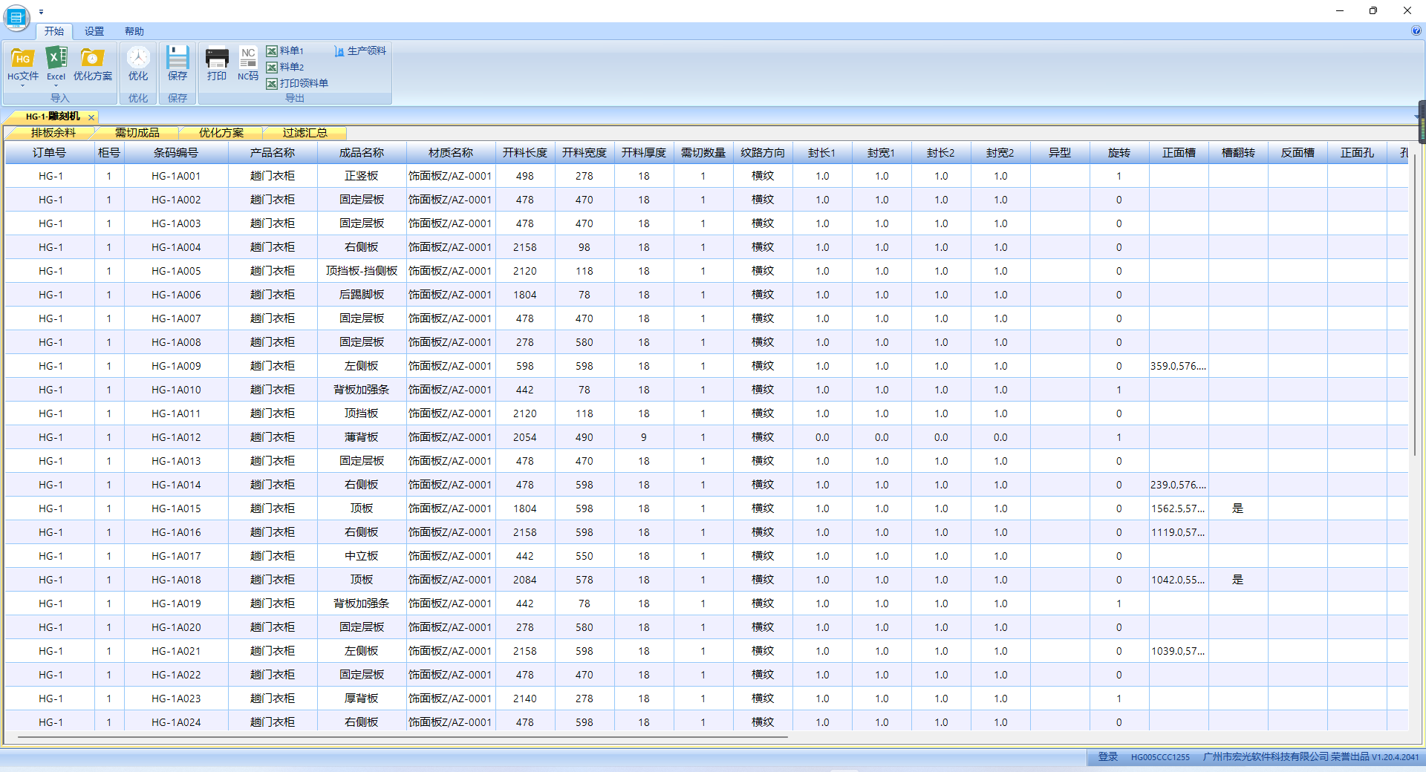The image size is (1426, 772).
Task: Export NC码 file icon
Action: (x=248, y=58)
